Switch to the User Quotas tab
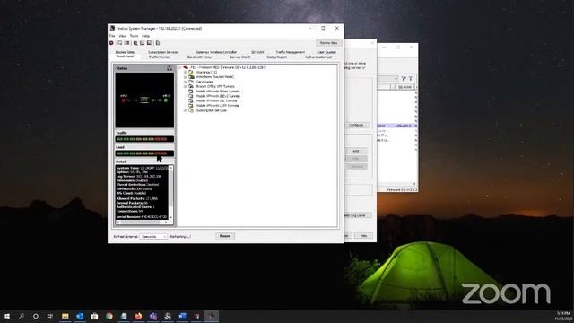 [326, 52]
